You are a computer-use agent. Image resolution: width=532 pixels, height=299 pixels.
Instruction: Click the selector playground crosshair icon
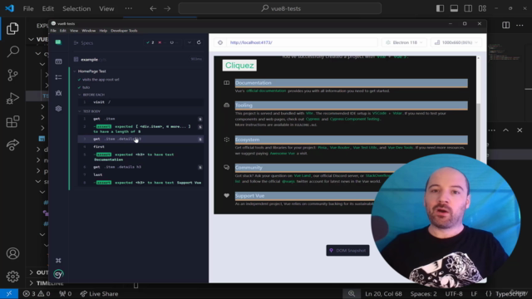coord(220,42)
